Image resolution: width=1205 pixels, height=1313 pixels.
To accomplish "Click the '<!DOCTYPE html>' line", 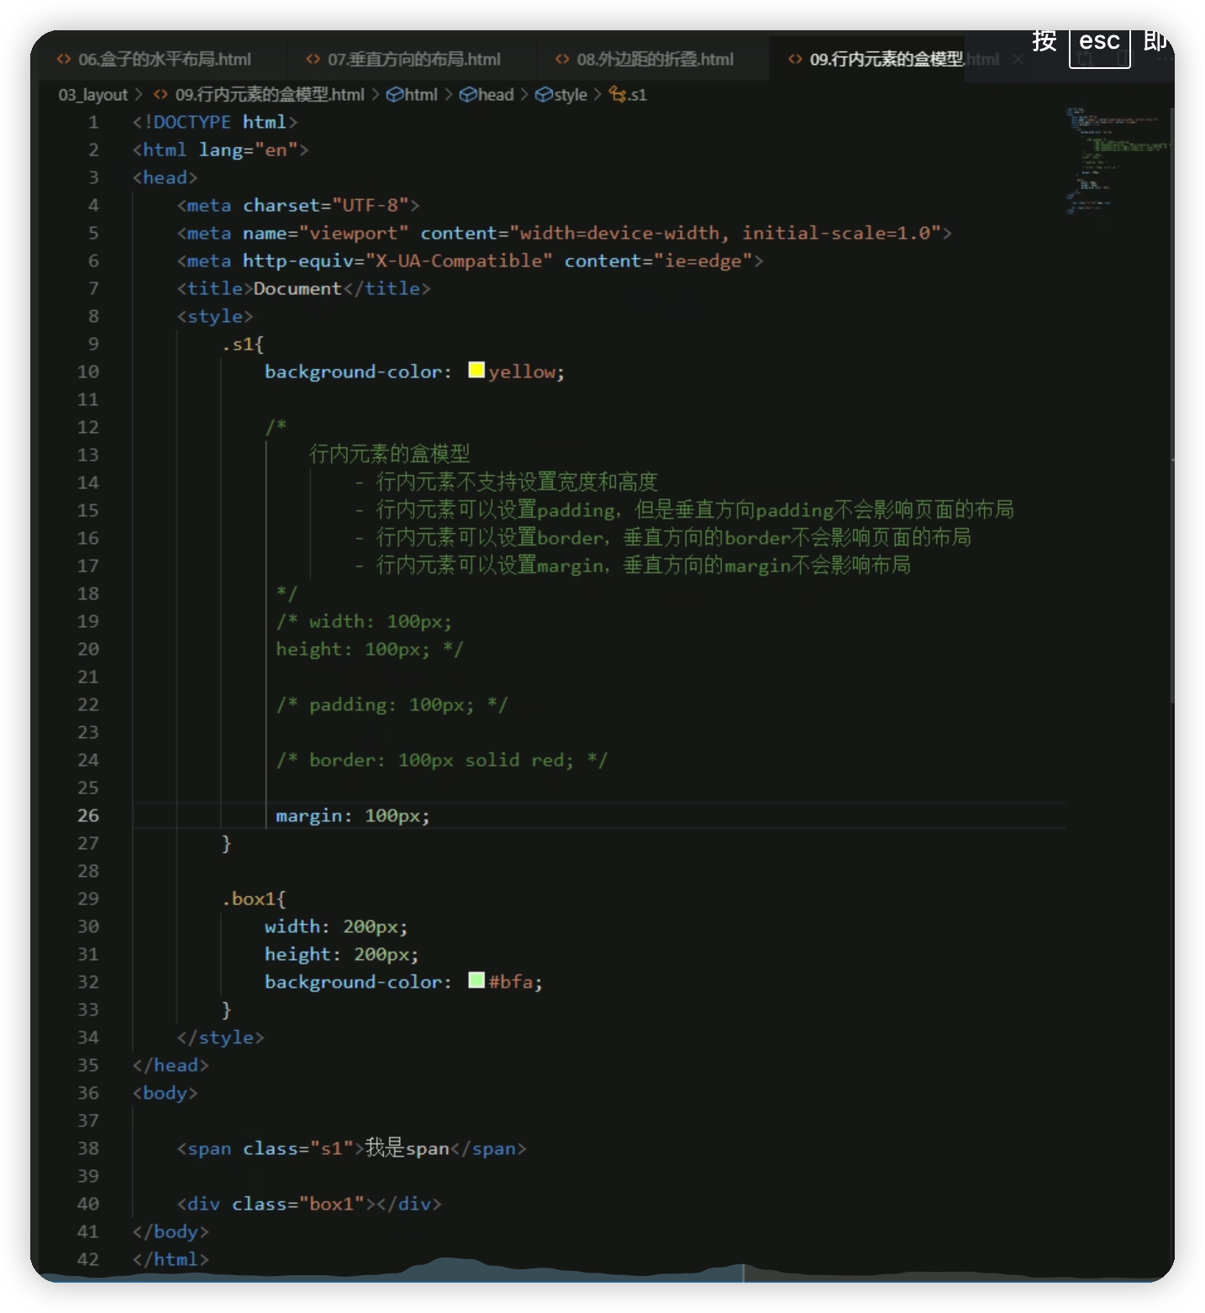I will click(x=215, y=122).
